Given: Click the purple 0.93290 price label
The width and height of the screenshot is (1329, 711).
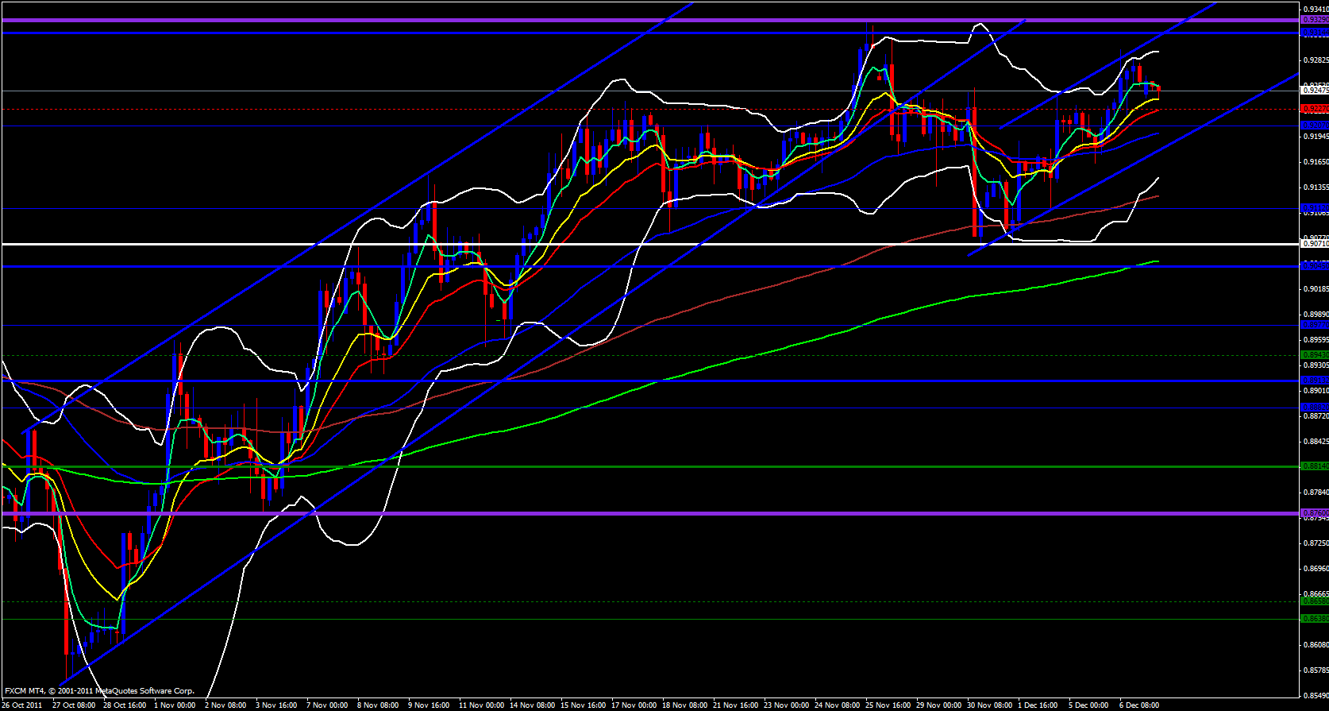Looking at the screenshot, I should pos(1314,20).
